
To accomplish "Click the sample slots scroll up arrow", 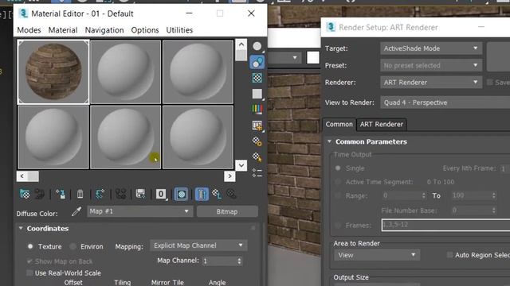I will [x=241, y=44].
